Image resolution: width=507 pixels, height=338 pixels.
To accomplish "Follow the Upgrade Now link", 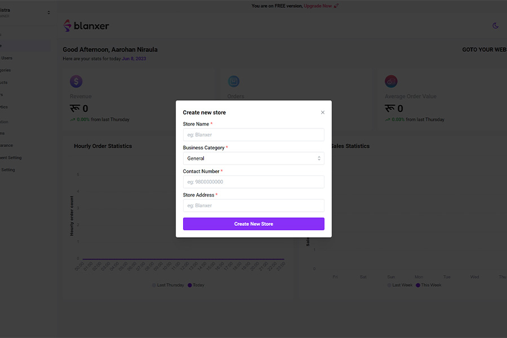I will 318,6.
